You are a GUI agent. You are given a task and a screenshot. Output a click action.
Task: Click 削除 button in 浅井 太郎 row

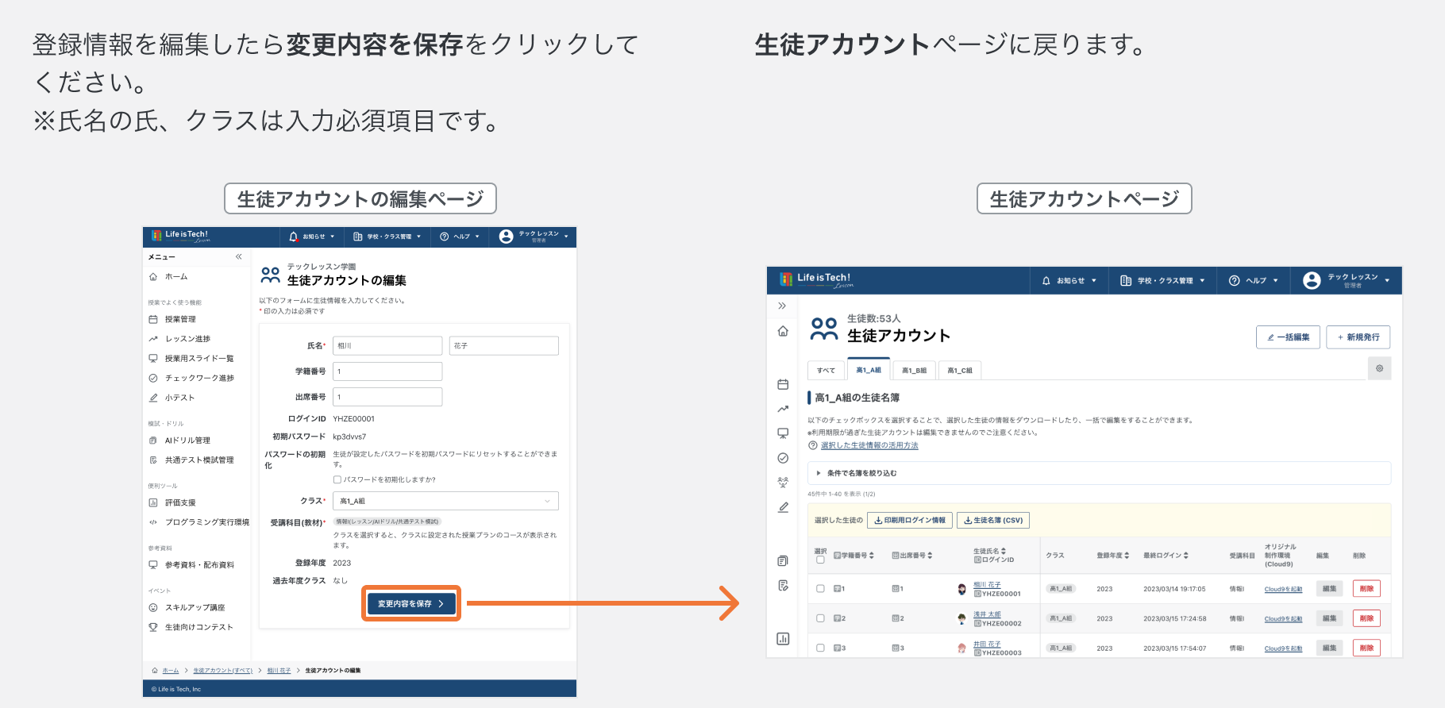[x=1366, y=618]
